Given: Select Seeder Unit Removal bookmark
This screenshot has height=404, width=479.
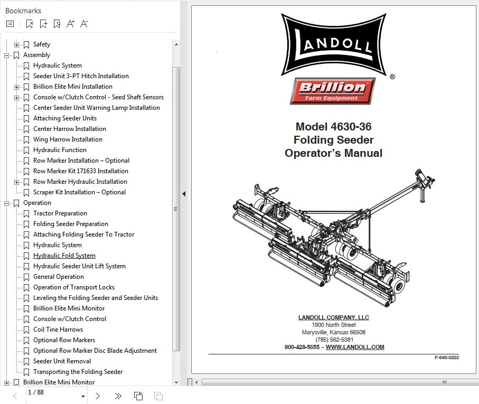Looking at the screenshot, I should coord(62,361).
